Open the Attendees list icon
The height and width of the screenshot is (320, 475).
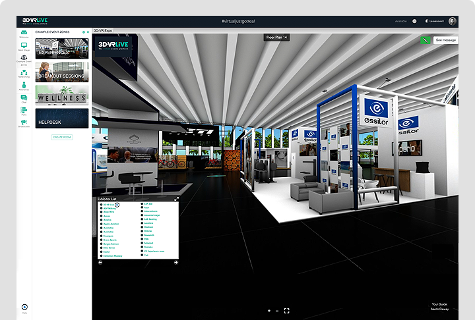(x=24, y=86)
